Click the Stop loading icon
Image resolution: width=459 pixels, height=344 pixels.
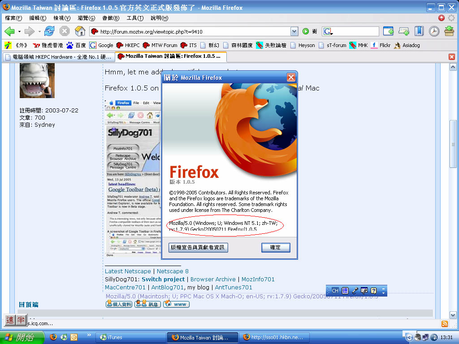click(x=65, y=31)
